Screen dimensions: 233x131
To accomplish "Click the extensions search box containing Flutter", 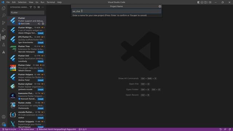I will [27, 13].
